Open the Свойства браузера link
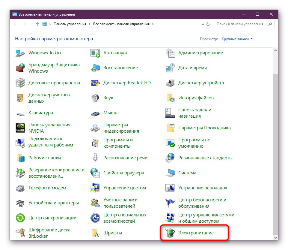 click(123, 173)
